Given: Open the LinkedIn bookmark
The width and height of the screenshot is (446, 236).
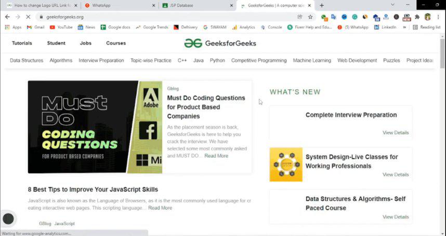Looking at the screenshot, I should point(385,27).
